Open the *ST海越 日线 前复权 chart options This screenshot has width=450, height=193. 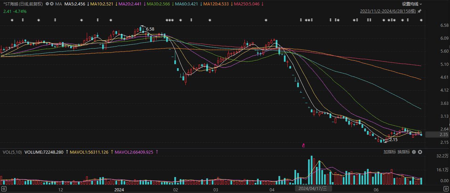(x=23, y=4)
